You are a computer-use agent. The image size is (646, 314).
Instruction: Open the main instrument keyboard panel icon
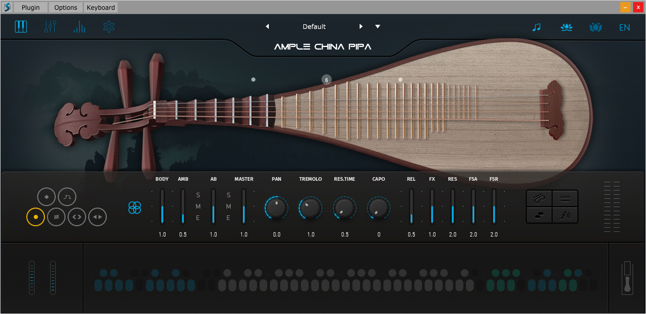[21, 26]
